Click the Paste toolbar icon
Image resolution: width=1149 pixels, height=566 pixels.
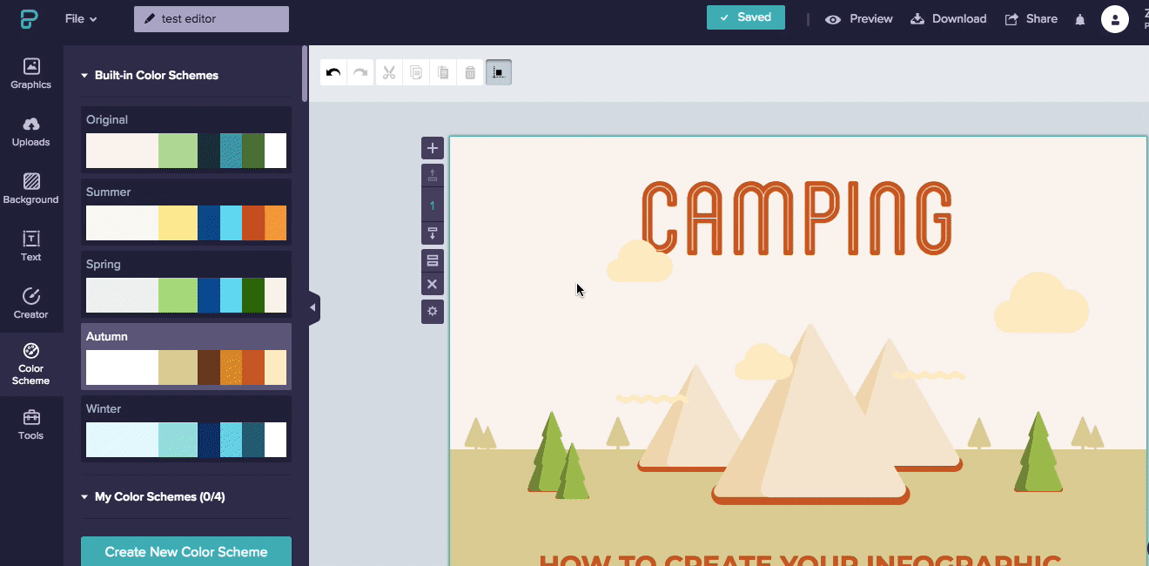(443, 72)
